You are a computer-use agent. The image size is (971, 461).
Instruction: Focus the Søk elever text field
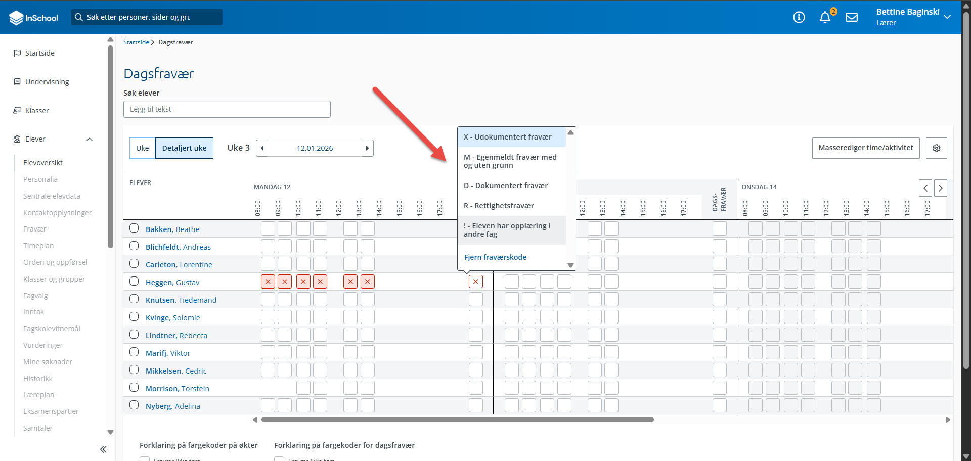click(227, 109)
